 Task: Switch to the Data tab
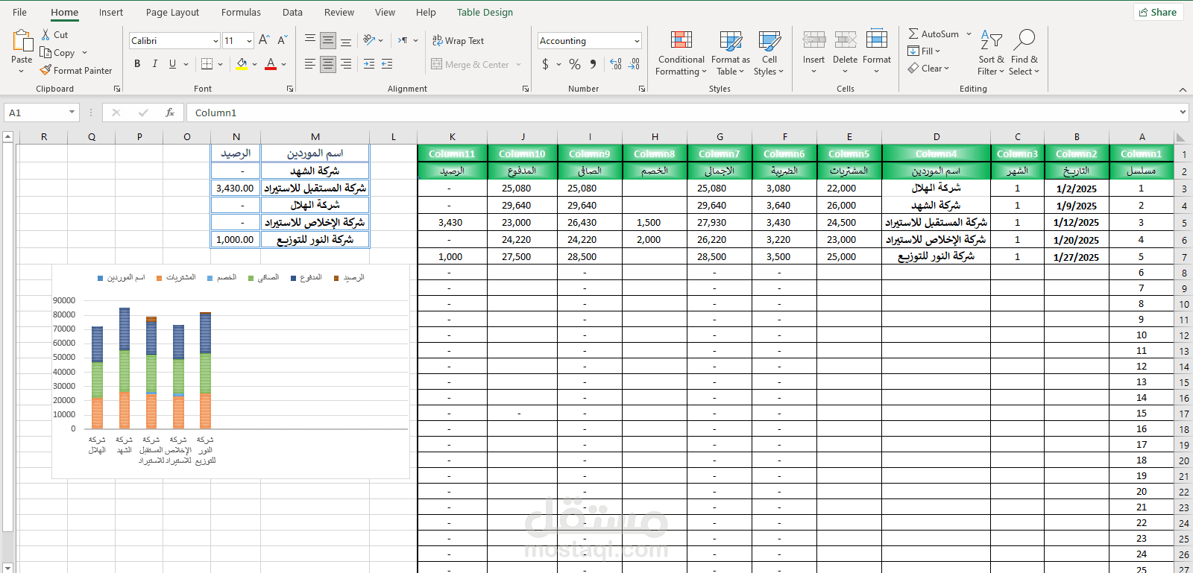coord(292,12)
